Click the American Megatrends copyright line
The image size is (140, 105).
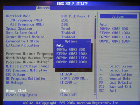71,103
